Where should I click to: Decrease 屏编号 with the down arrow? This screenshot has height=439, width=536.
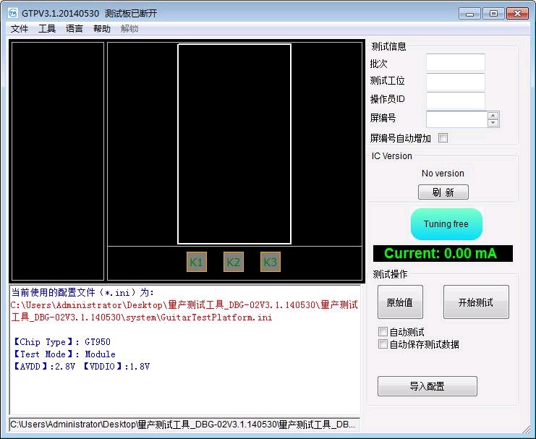coord(493,123)
